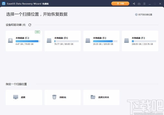Image resolution: width=164 pixels, height=115 pixels.
Task: Select the local disk (F:) label
Action: (138, 38)
